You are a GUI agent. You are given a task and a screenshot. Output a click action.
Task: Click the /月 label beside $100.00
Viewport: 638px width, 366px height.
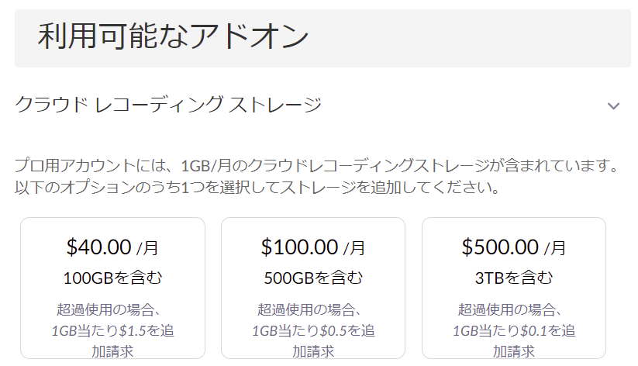click(354, 249)
